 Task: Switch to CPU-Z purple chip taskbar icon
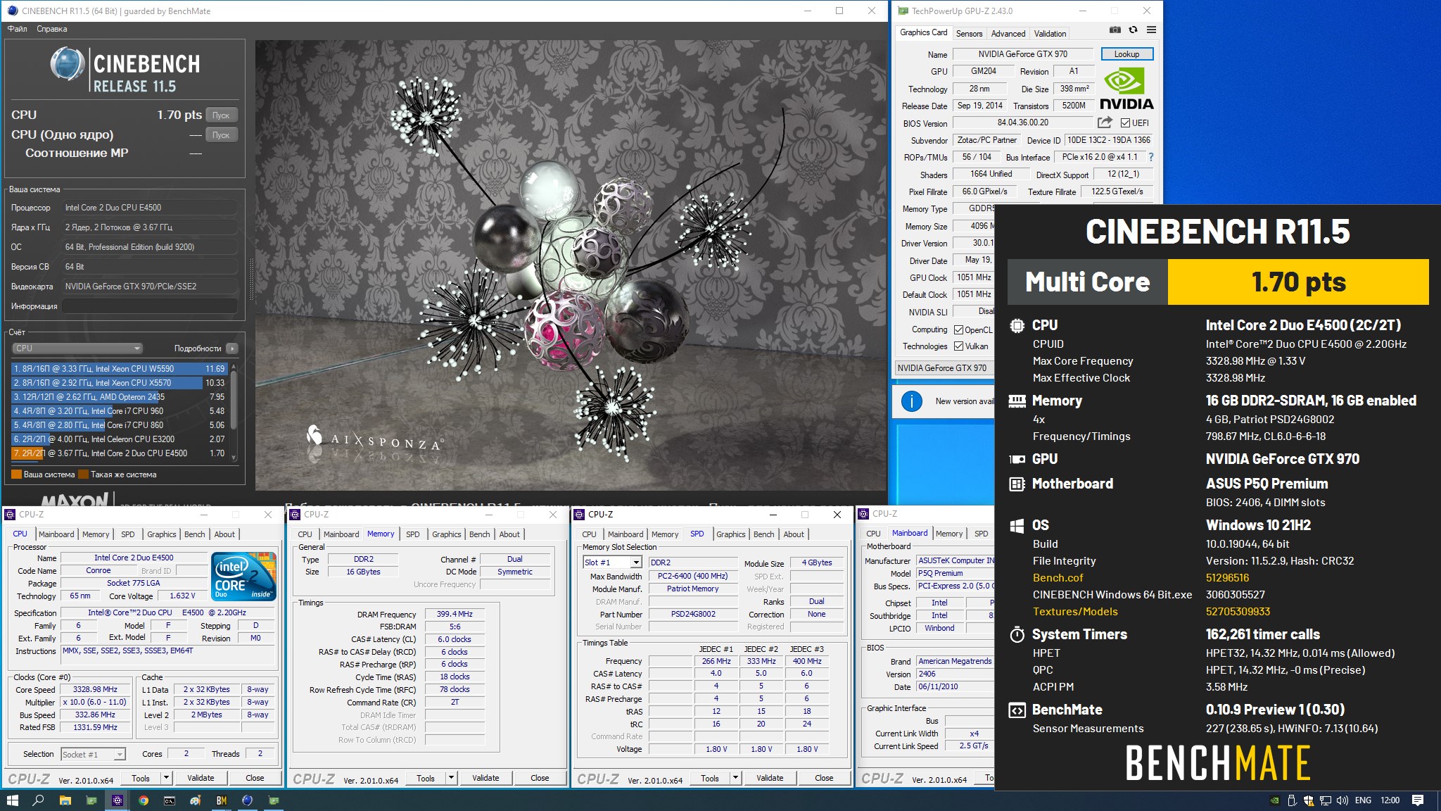click(x=117, y=800)
